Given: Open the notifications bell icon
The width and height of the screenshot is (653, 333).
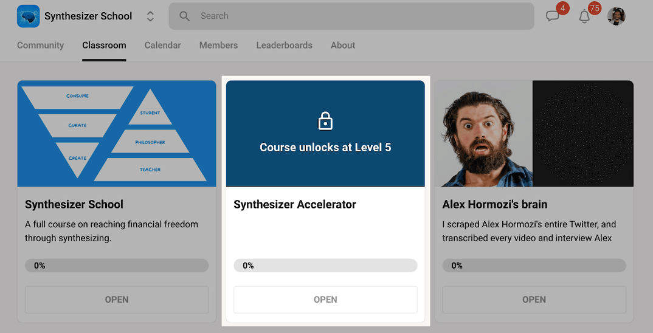Looking at the screenshot, I should pyautogui.click(x=584, y=16).
